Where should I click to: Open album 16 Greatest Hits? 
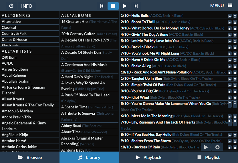(x=90, y=25)
